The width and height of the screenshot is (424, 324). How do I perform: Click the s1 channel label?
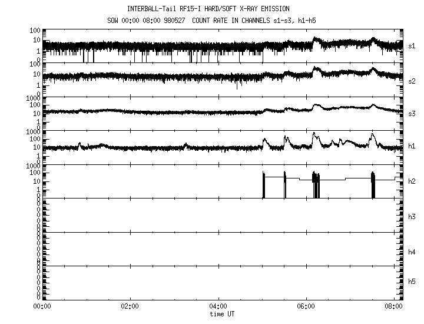click(412, 46)
